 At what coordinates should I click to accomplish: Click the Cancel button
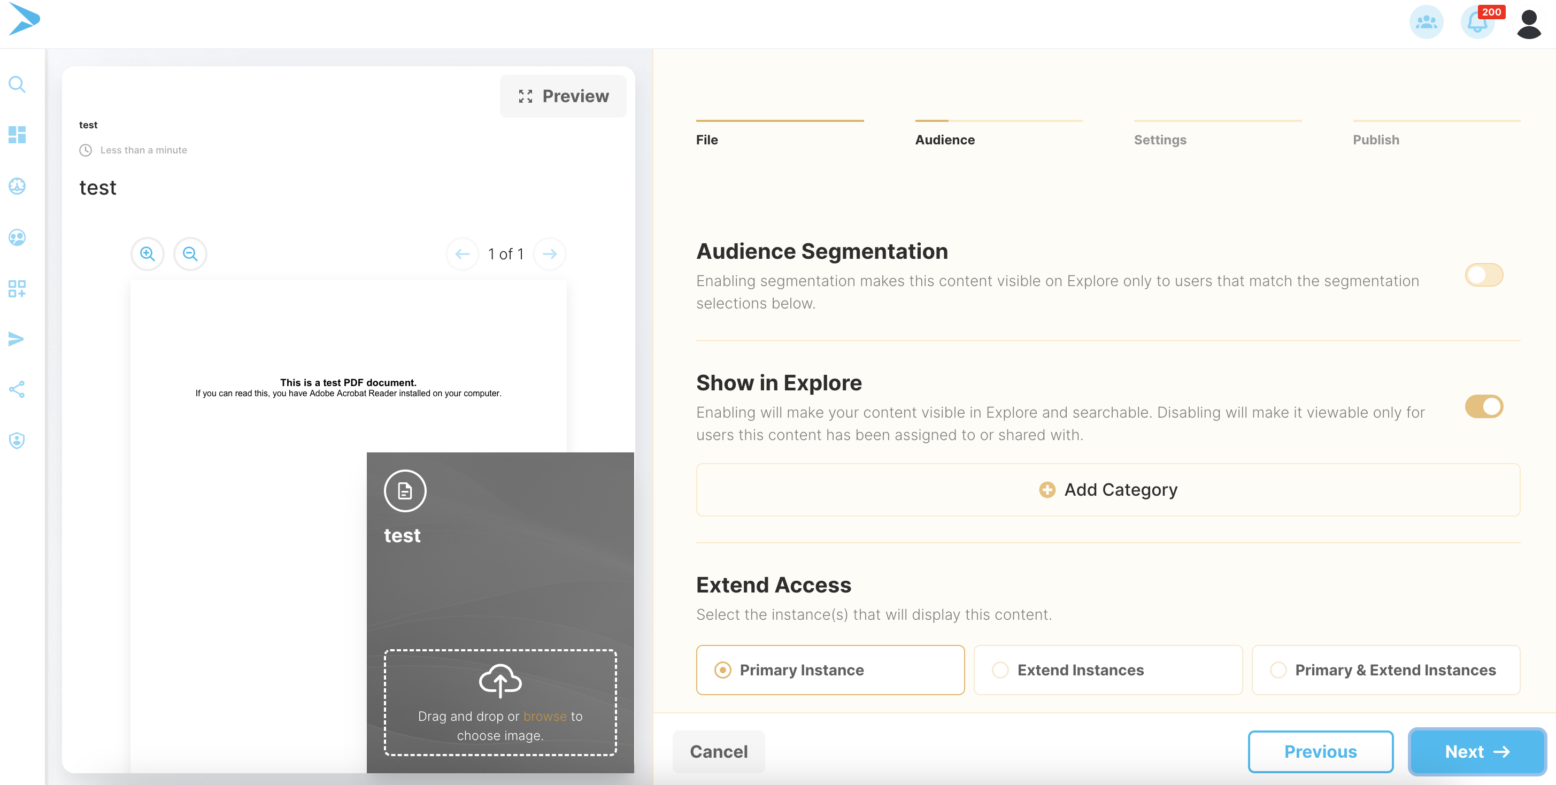(x=718, y=752)
